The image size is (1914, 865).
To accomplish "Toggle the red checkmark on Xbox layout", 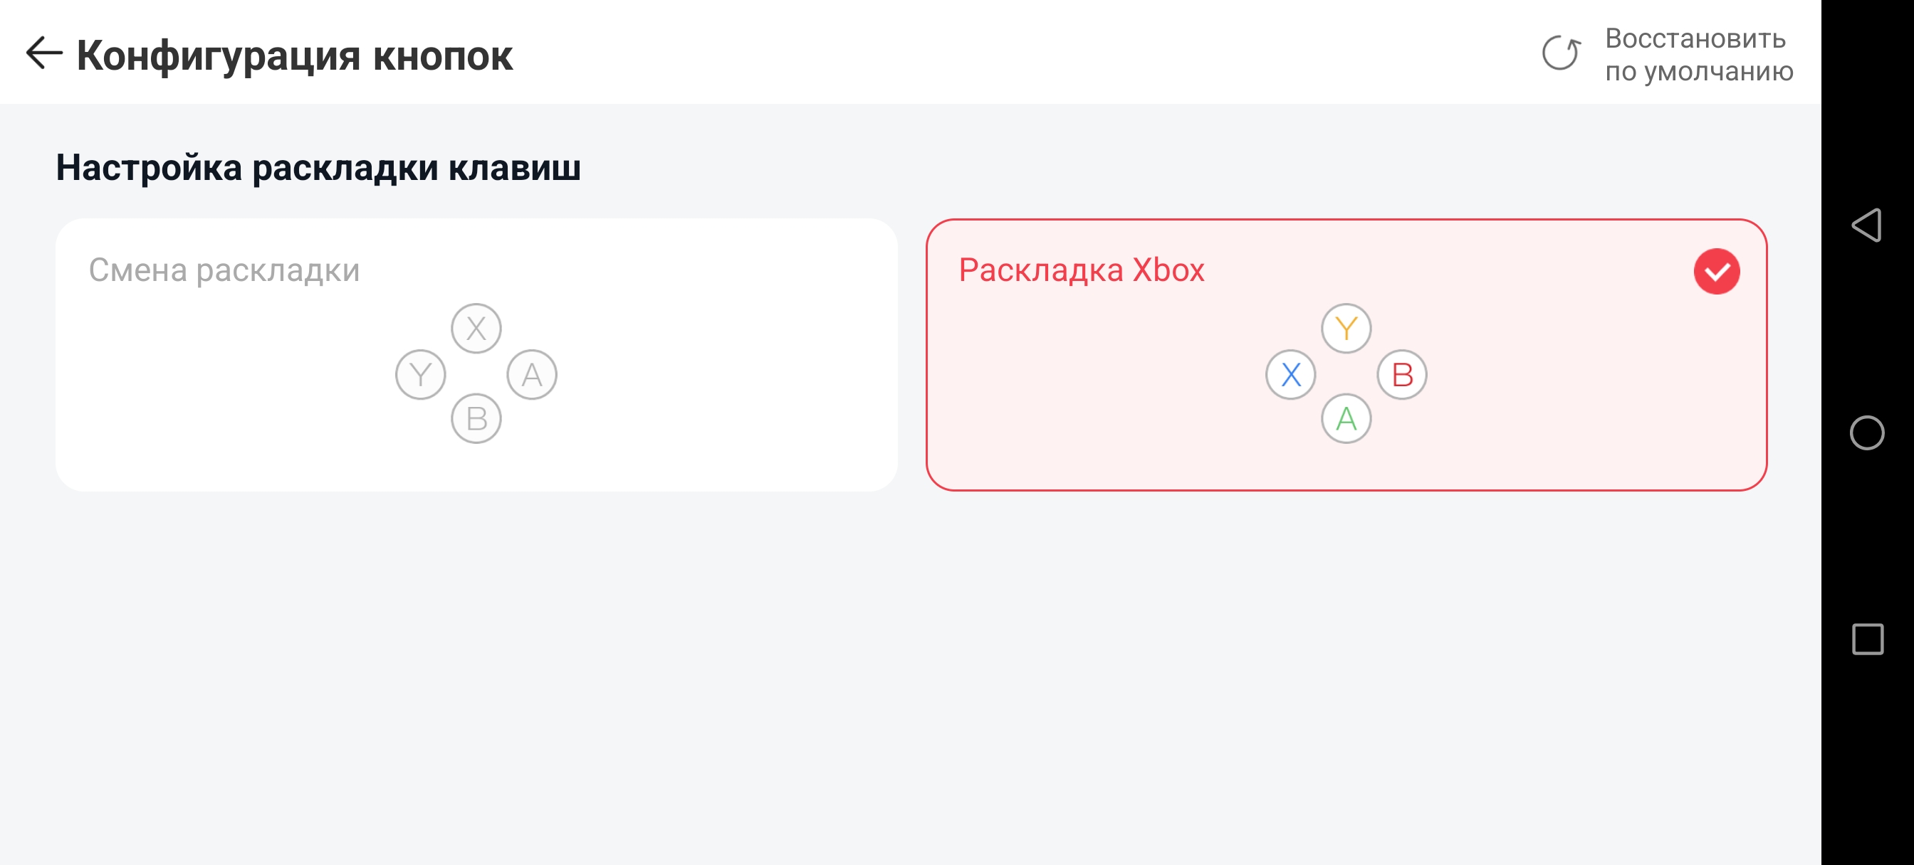I will (x=1716, y=272).
